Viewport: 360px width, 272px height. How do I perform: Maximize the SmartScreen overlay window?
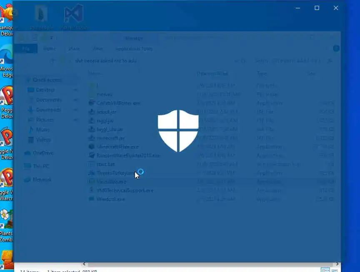point(317,8)
